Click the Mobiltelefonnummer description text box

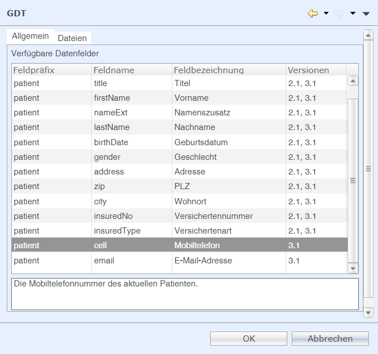pyautogui.click(x=185, y=293)
